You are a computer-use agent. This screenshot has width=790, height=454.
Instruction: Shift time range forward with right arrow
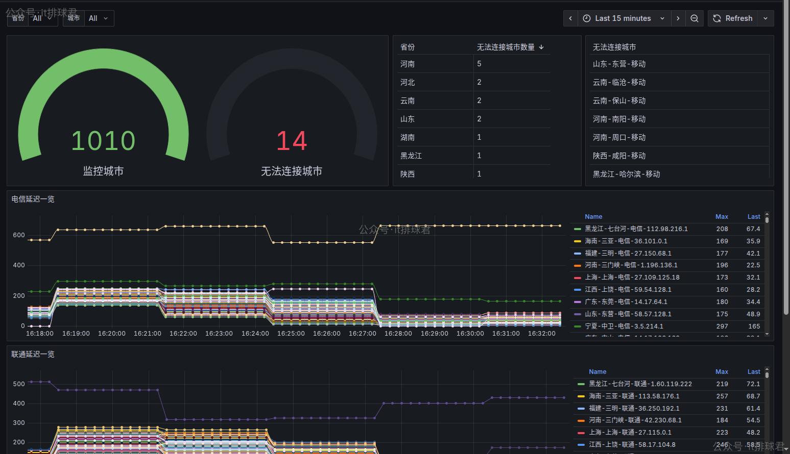coord(678,18)
